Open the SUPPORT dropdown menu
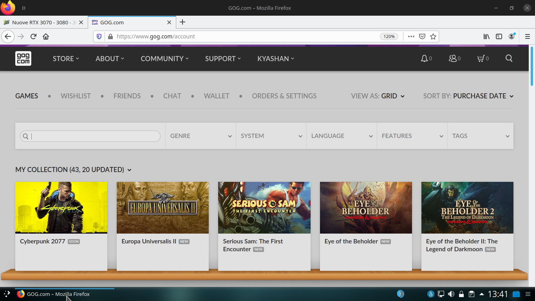This screenshot has width=535, height=301. point(223,58)
